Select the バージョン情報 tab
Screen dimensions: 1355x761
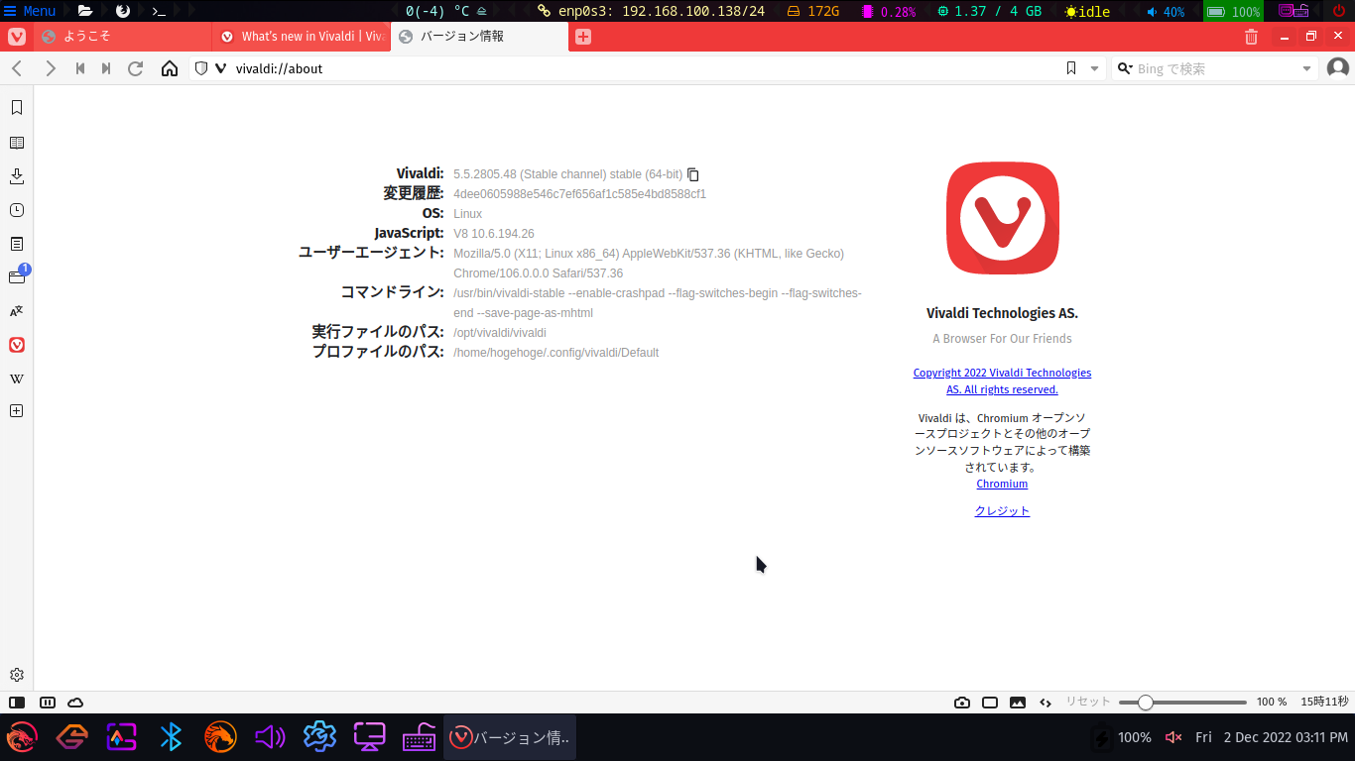point(480,37)
